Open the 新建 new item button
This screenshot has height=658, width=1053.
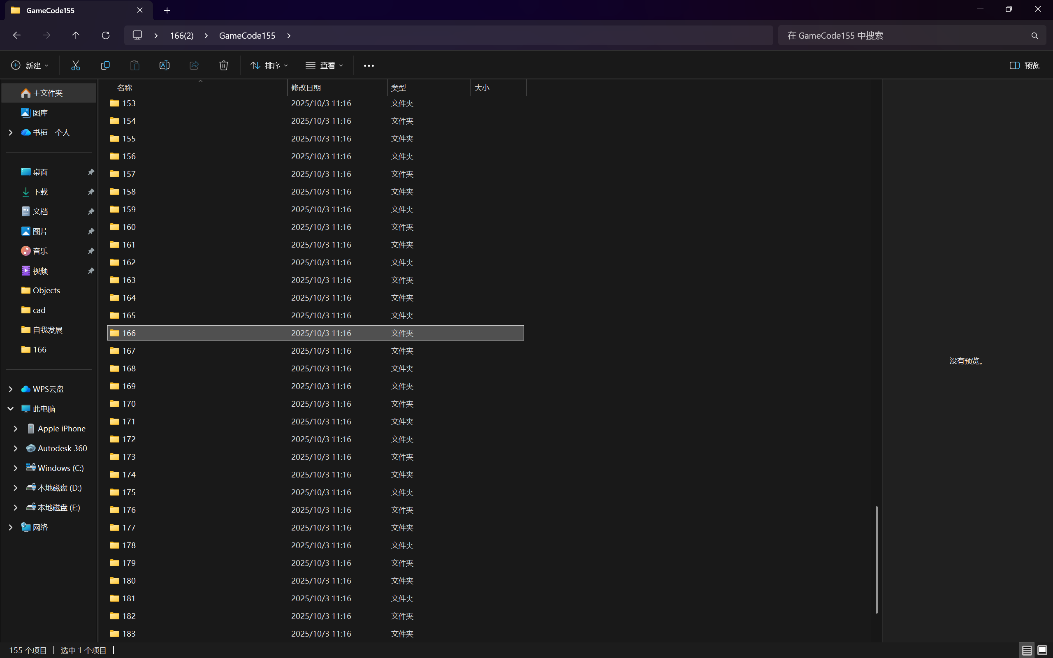(x=30, y=65)
